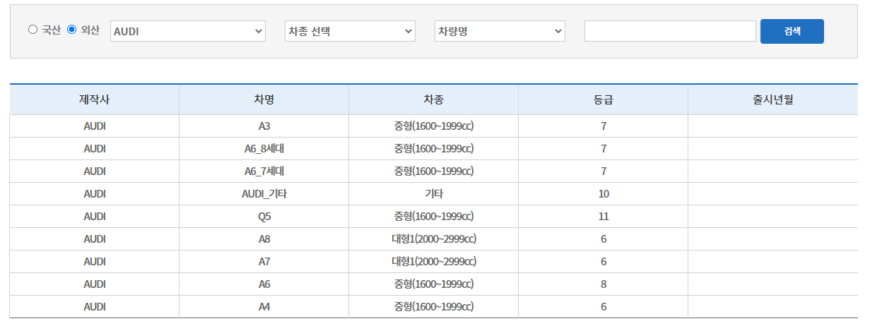Click 중형(1600~1999cc) in the Q5 row
This screenshot has width=882, height=326.
point(433,217)
